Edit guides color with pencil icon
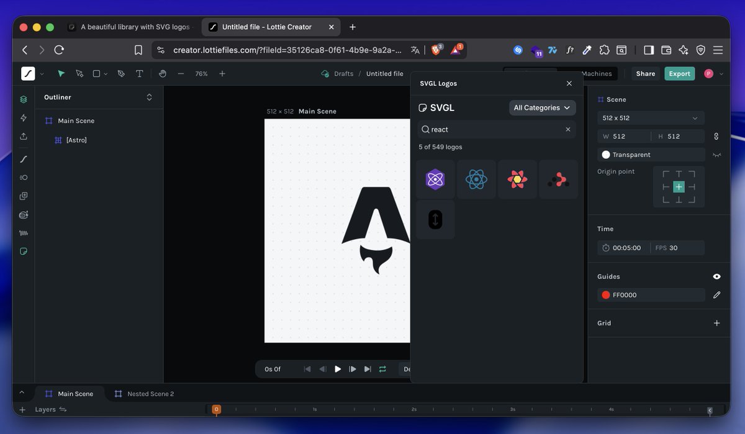The height and width of the screenshot is (434, 745). (x=716, y=295)
